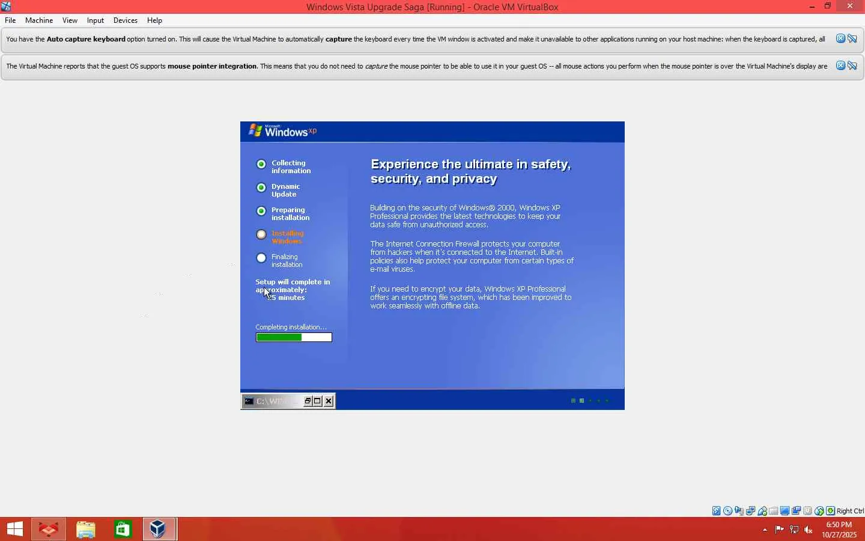
Task: Click the keyboard capture green arrow indicator
Action: click(x=831, y=511)
